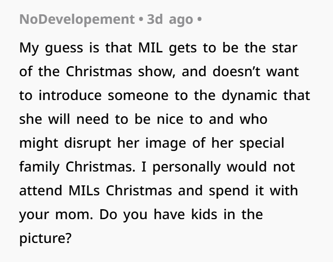
Task: Click the word "guess" in the first line
Action: (64, 48)
